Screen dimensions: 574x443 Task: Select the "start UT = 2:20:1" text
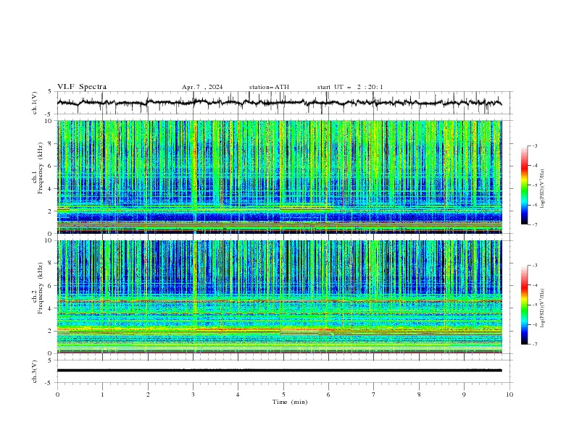coord(350,87)
